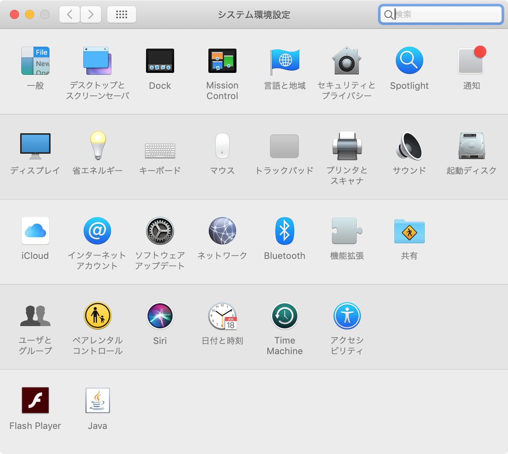The width and height of the screenshot is (508, 454).
Task: Open the Dock settings pane
Action: tap(160, 61)
